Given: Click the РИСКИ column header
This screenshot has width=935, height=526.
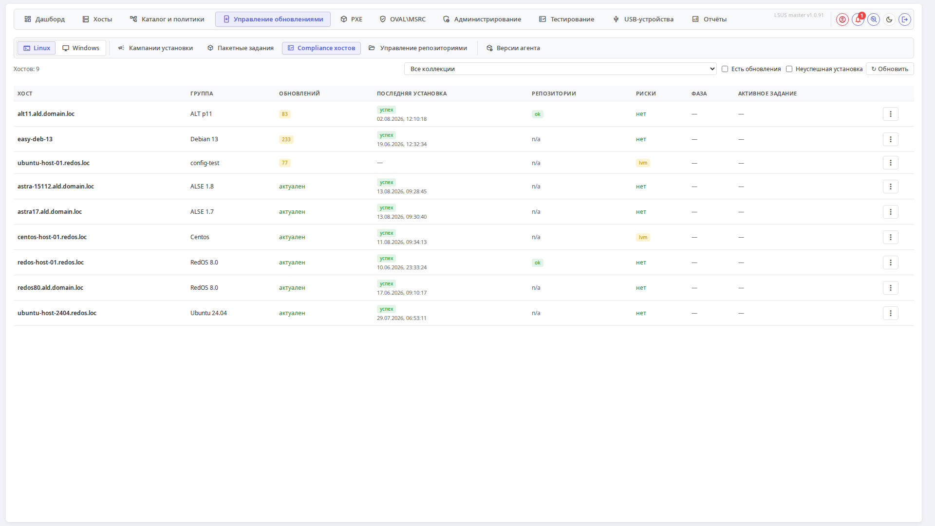Looking at the screenshot, I should (x=646, y=94).
